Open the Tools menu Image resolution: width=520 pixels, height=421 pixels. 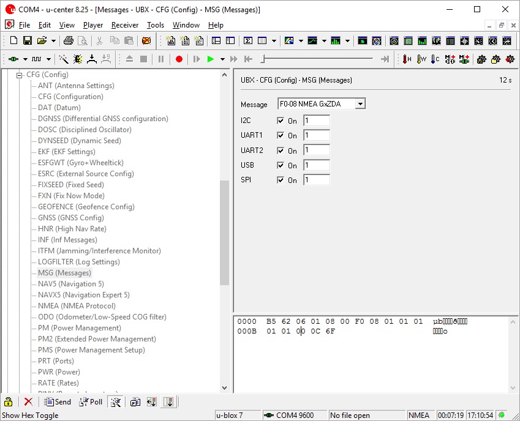coord(155,25)
